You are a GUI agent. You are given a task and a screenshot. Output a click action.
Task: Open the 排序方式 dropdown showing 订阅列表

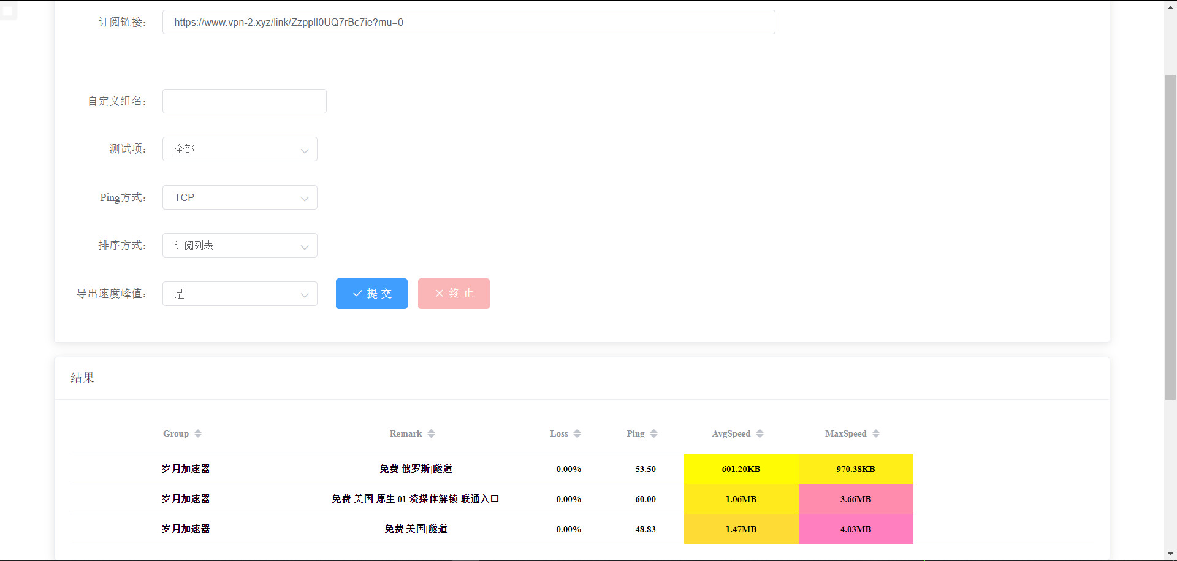point(240,245)
